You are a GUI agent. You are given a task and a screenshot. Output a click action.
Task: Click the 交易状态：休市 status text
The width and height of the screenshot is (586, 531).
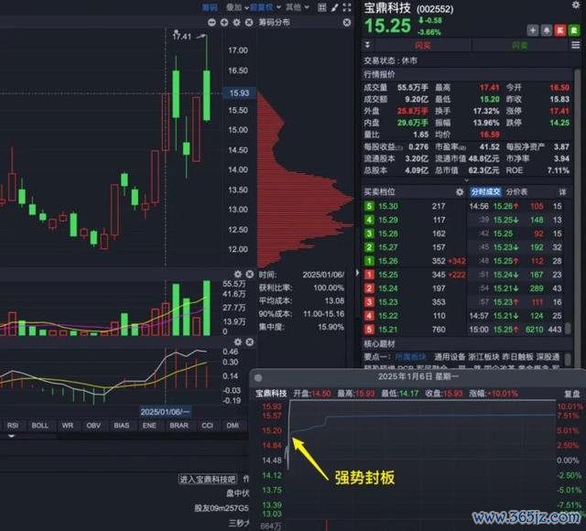(391, 60)
